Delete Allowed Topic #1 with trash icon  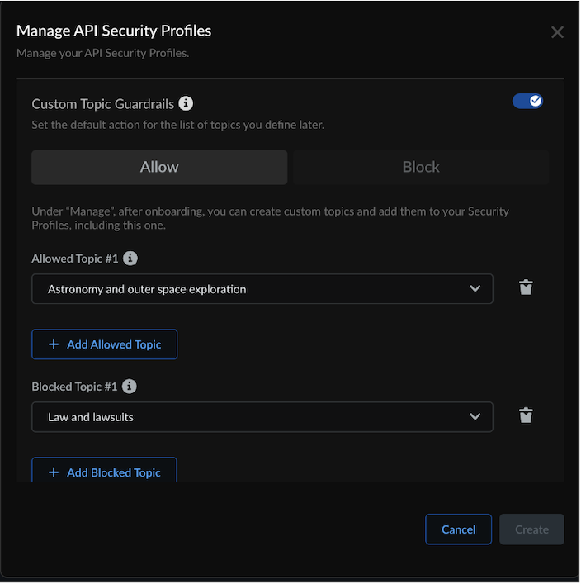click(x=526, y=287)
